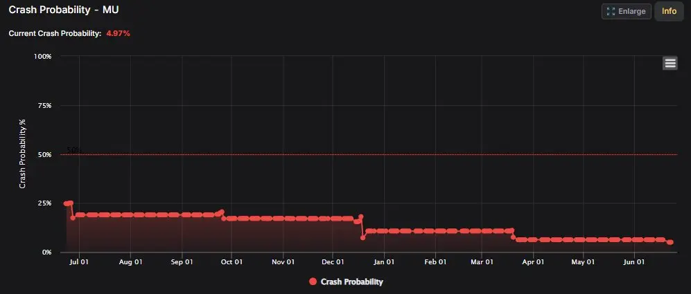Screen dimensions: 691x294
Task: Click the 4.97% current crash probability value
Action: pos(118,33)
